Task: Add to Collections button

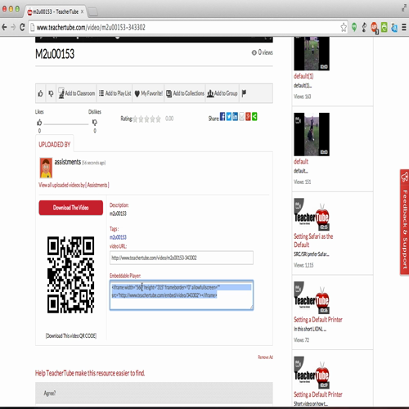Action: tap(185, 93)
